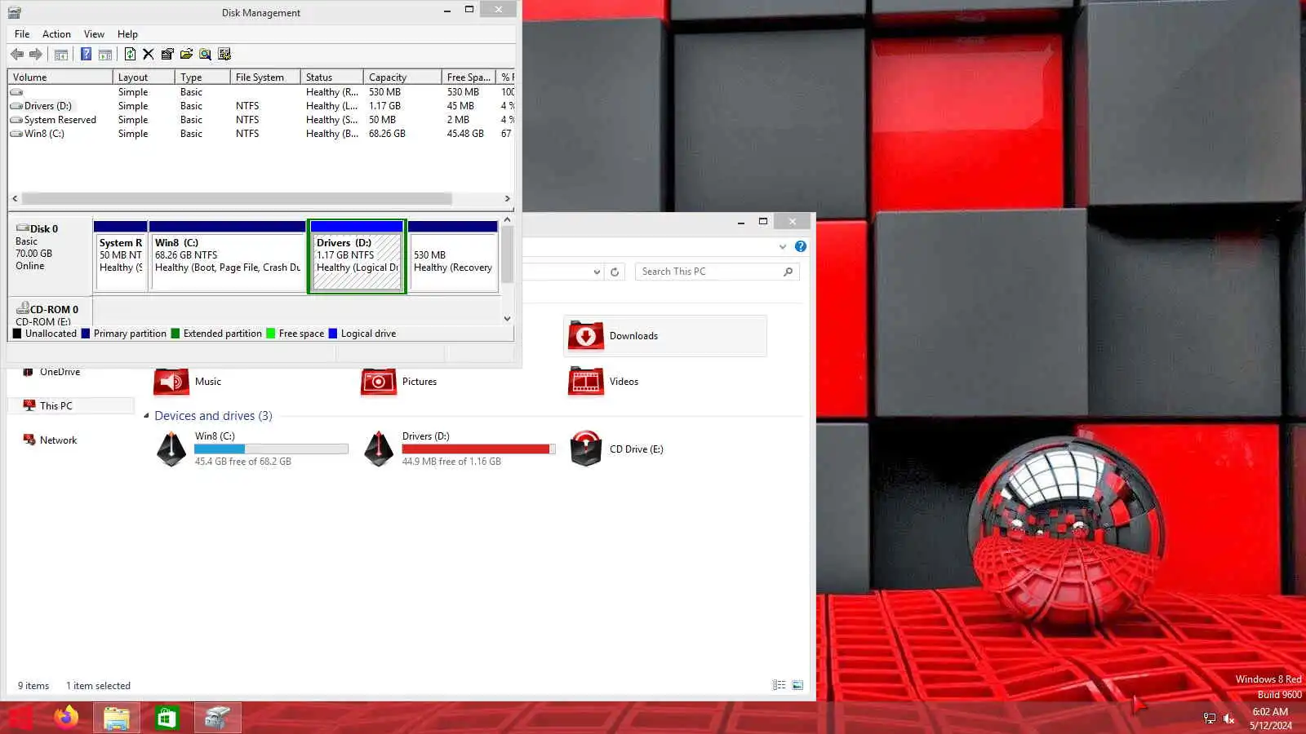Open Firefox from the taskbar
1306x734 pixels.
(x=66, y=718)
